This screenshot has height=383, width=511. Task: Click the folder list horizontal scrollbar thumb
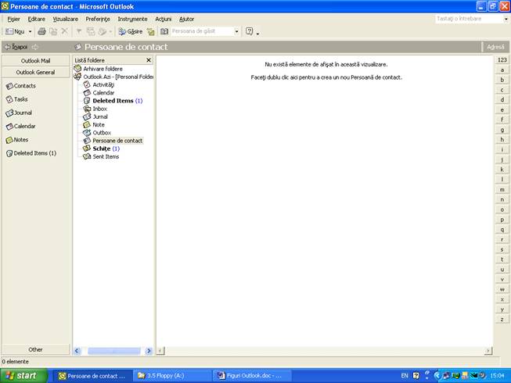click(113, 351)
